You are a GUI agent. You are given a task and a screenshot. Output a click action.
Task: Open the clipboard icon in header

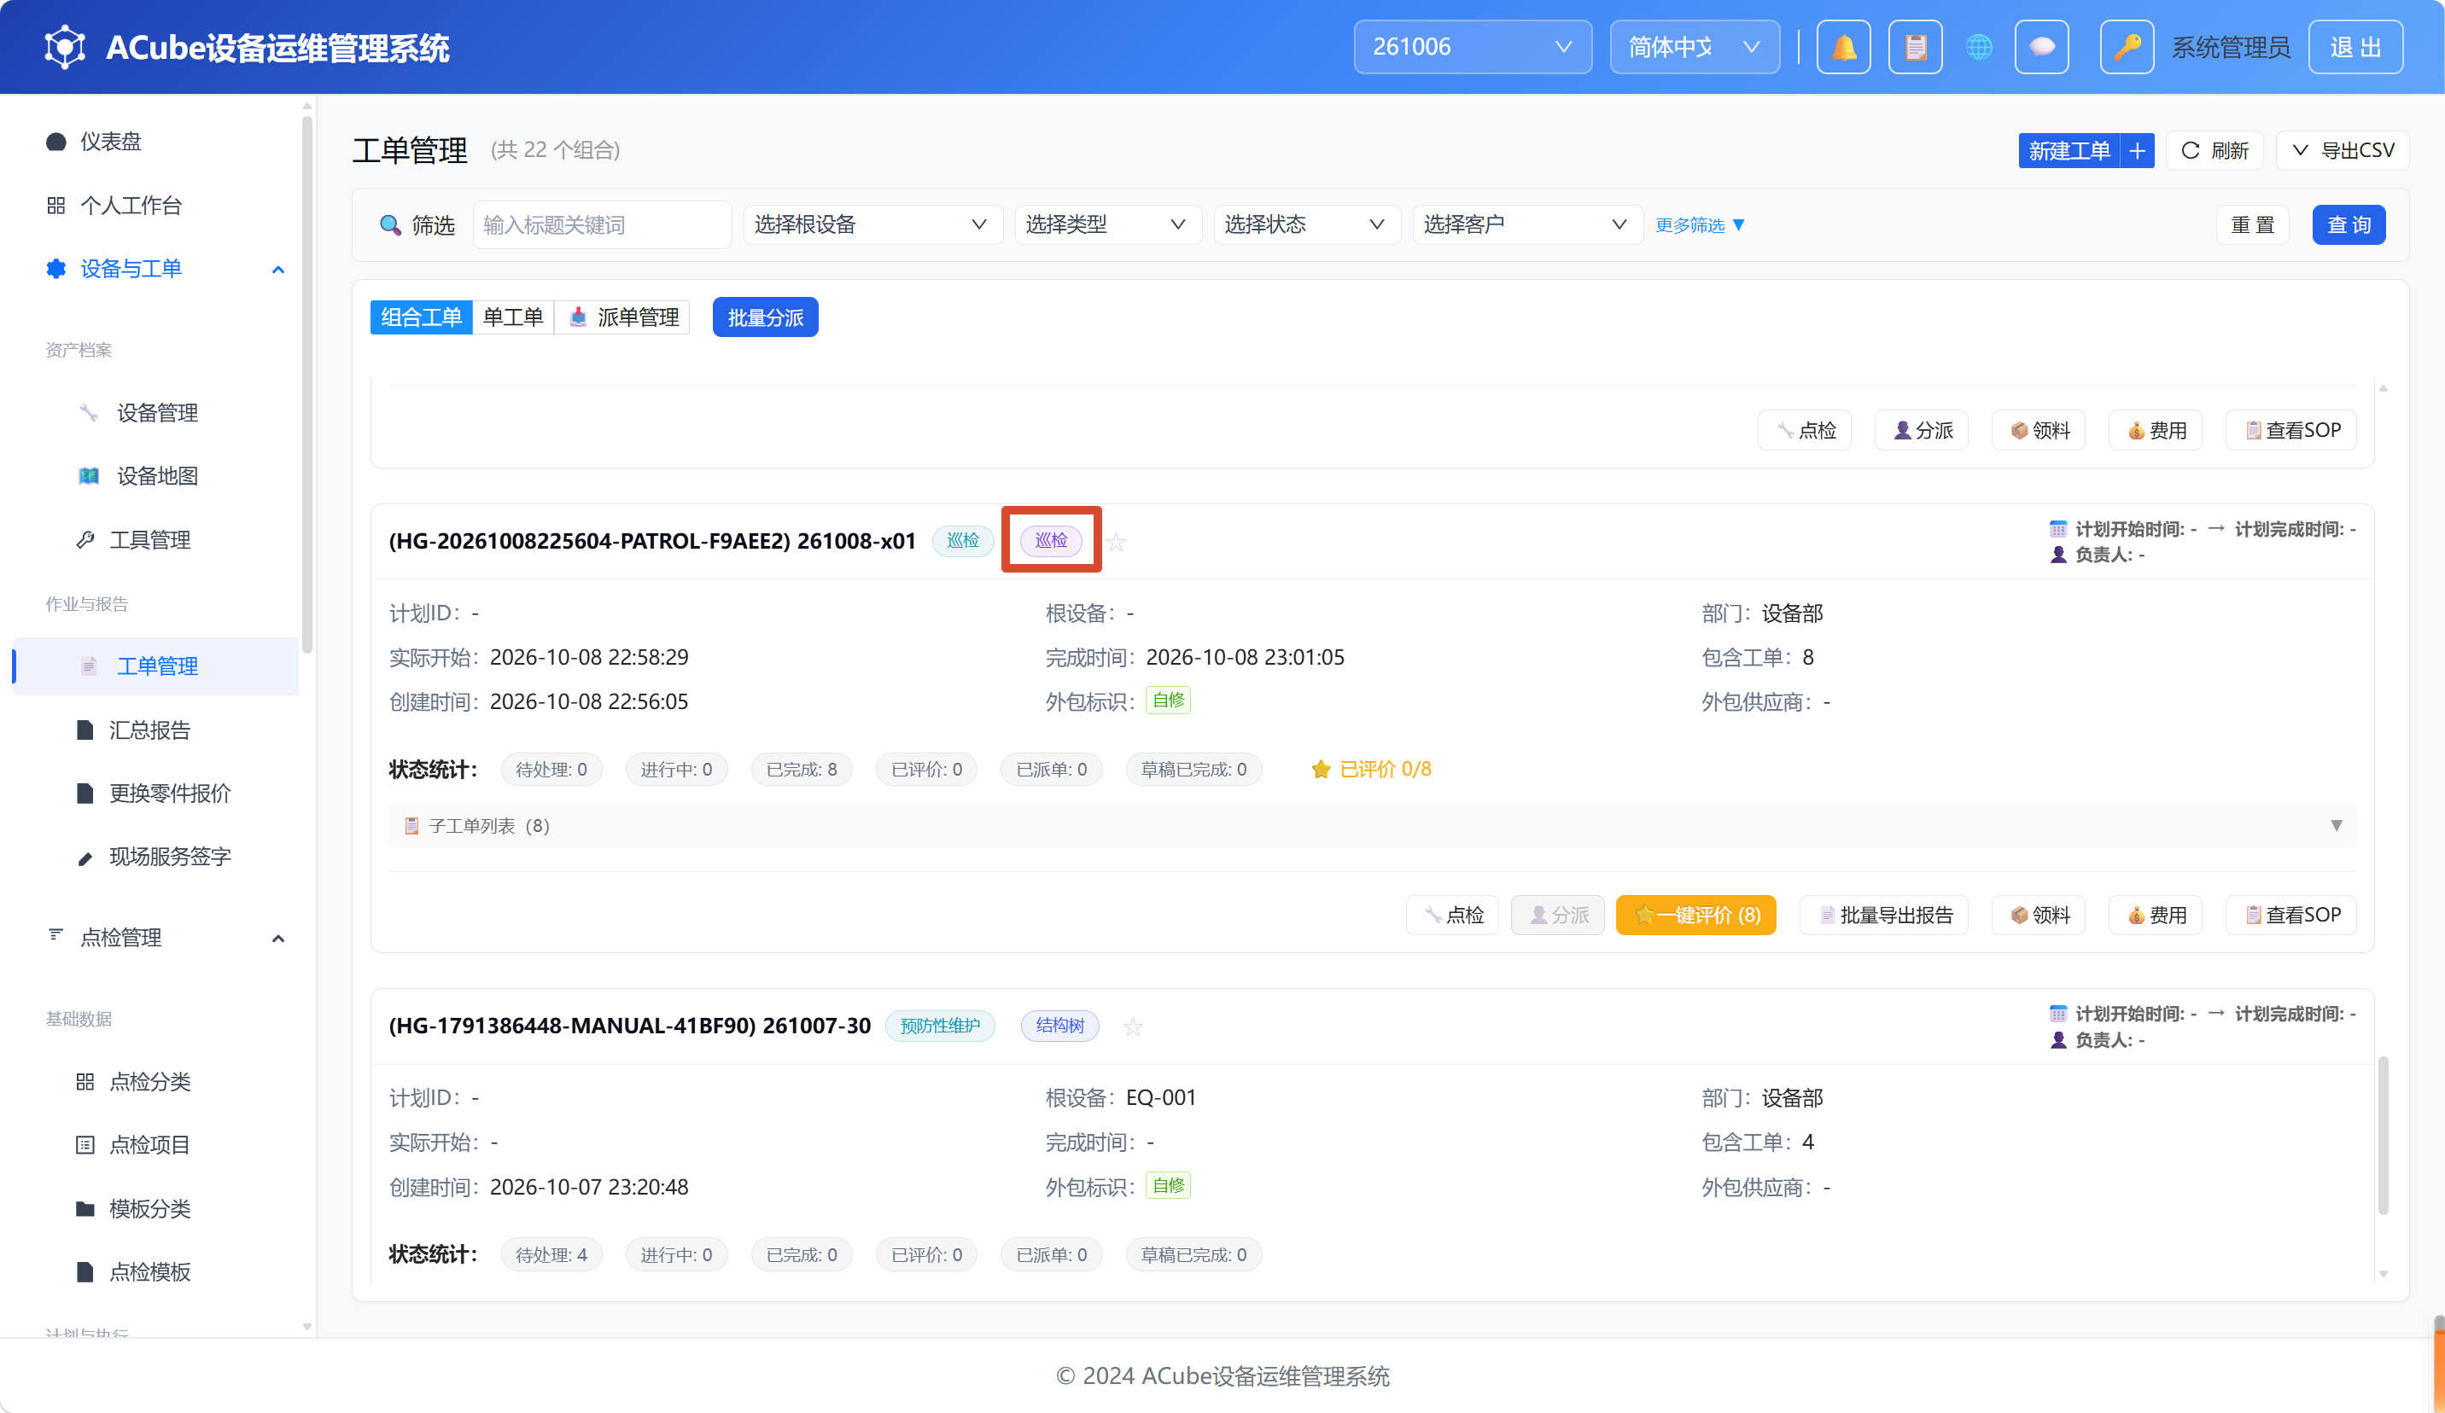pyautogui.click(x=1915, y=47)
